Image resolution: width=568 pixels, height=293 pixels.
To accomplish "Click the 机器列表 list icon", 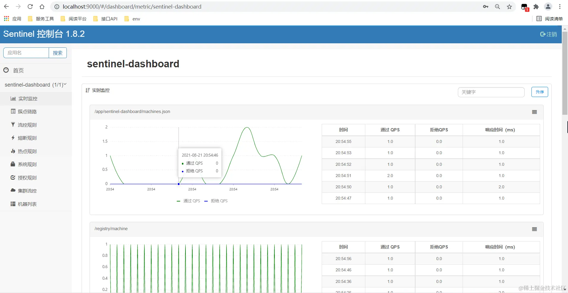I will pos(13,204).
